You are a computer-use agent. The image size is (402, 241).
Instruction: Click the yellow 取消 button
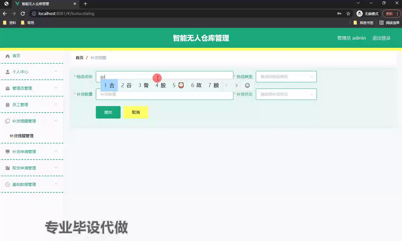coord(136,112)
